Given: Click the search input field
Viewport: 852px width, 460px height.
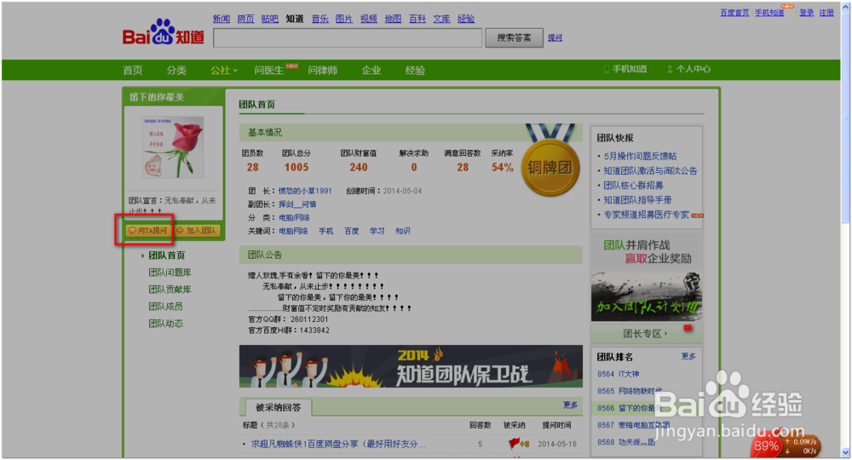Looking at the screenshot, I should (x=348, y=38).
